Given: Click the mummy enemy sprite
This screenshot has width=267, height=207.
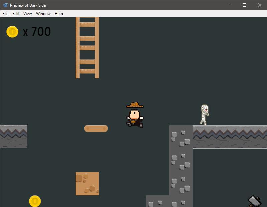Looking at the screenshot, I should point(205,115).
